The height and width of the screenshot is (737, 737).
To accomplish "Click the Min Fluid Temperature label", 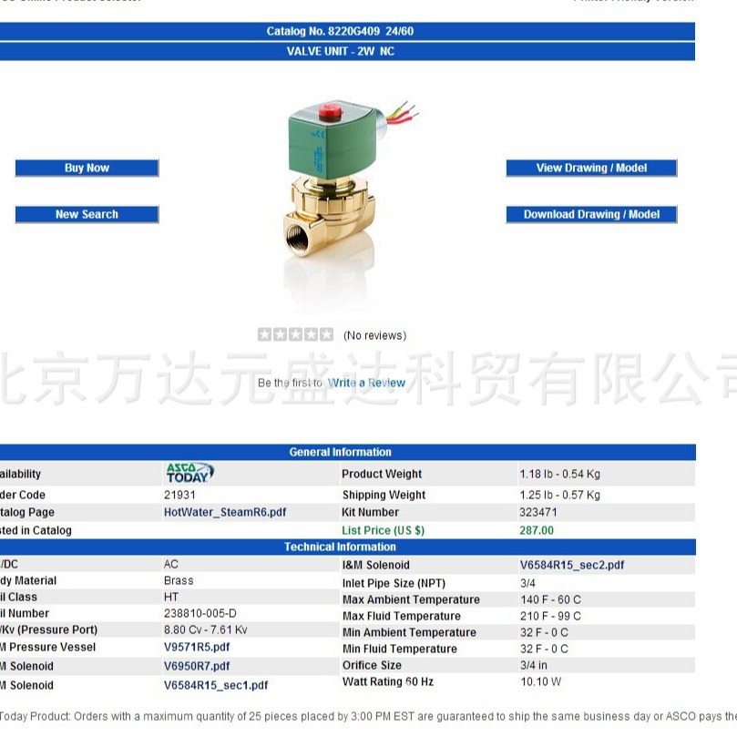I will pyautogui.click(x=400, y=650).
